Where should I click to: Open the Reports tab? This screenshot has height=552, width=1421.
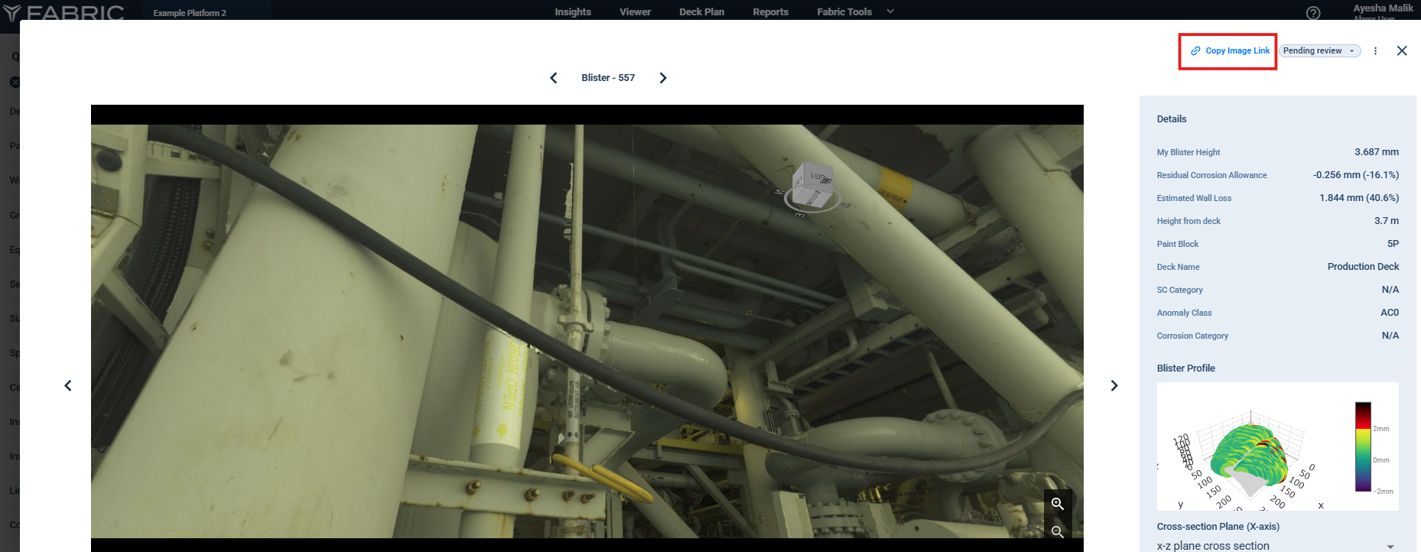pos(770,12)
